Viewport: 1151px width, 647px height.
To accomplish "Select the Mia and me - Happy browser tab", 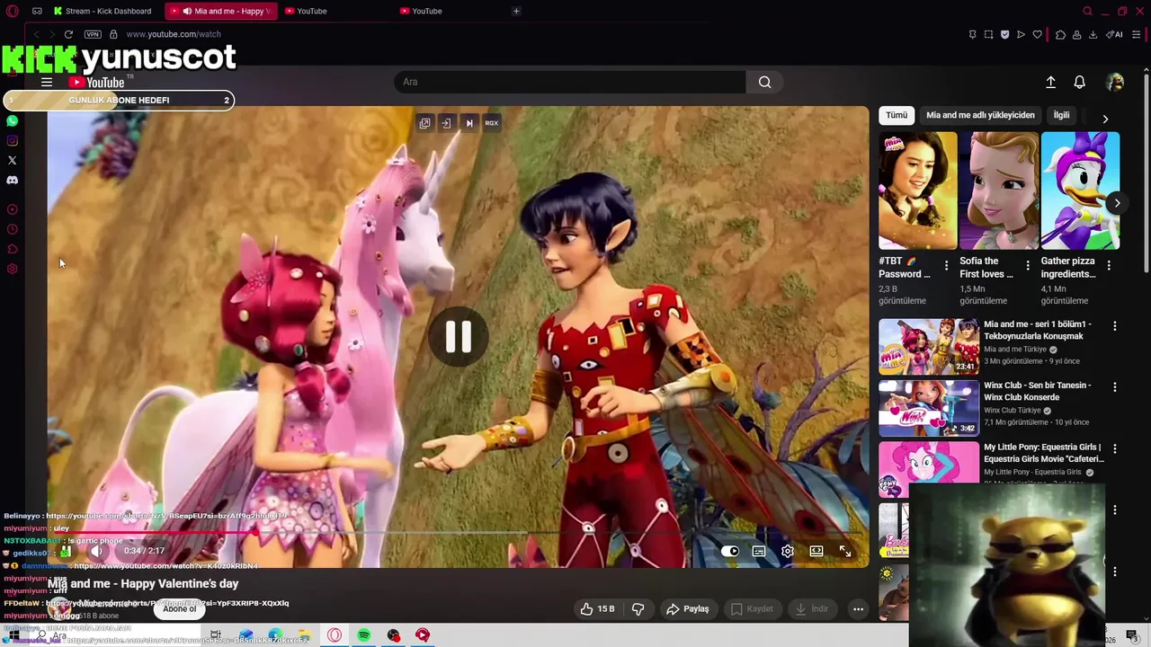I will click(221, 11).
